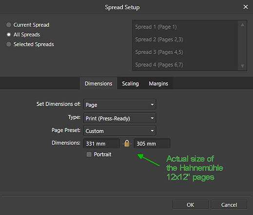Enable the Portrait checkbox
Viewport: 253px width, 215px height.
pyautogui.click(x=89, y=154)
